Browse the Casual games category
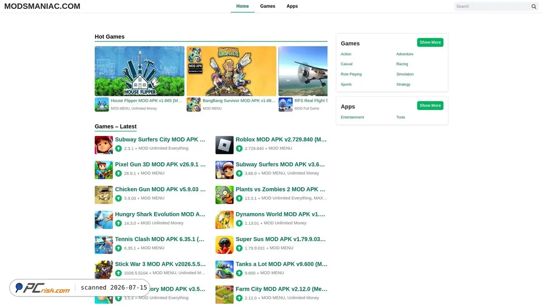Screen dimensions: 543x306 pyautogui.click(x=347, y=64)
